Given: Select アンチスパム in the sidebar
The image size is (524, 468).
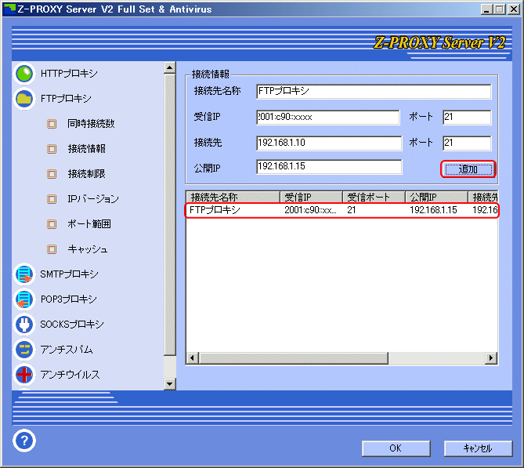Looking at the screenshot, I should coord(67,350).
